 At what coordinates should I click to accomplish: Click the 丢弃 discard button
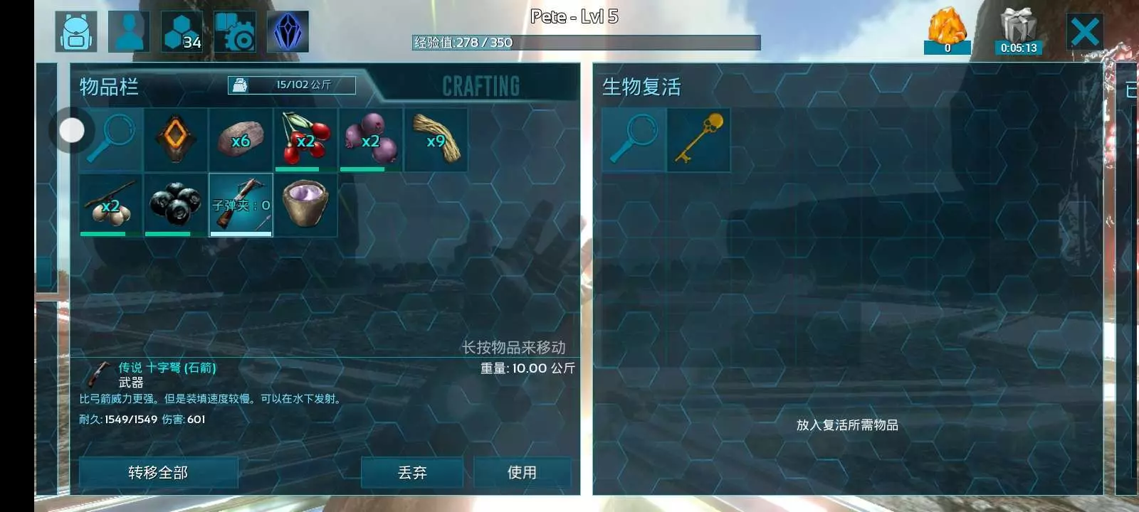coord(412,473)
